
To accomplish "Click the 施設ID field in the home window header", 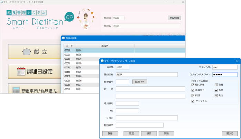I will pos(119,18).
